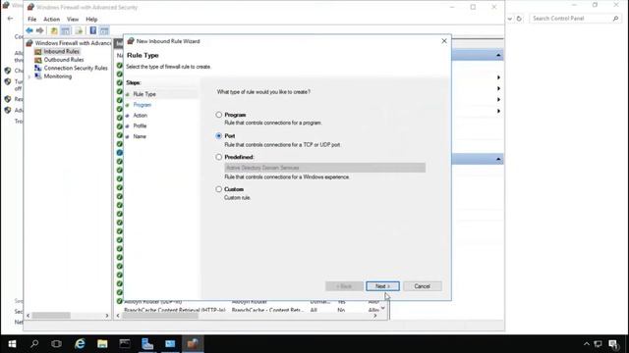
Task: Close the New Inbound Rule Wizard dialog
Action: click(x=444, y=41)
